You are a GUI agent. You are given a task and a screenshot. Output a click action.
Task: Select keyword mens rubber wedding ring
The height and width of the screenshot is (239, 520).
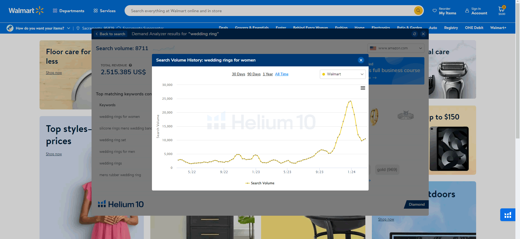(x=120, y=175)
